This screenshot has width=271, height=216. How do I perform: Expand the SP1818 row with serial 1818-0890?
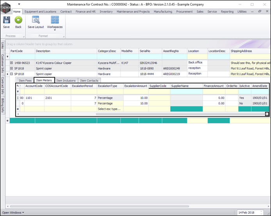coord(12,68)
